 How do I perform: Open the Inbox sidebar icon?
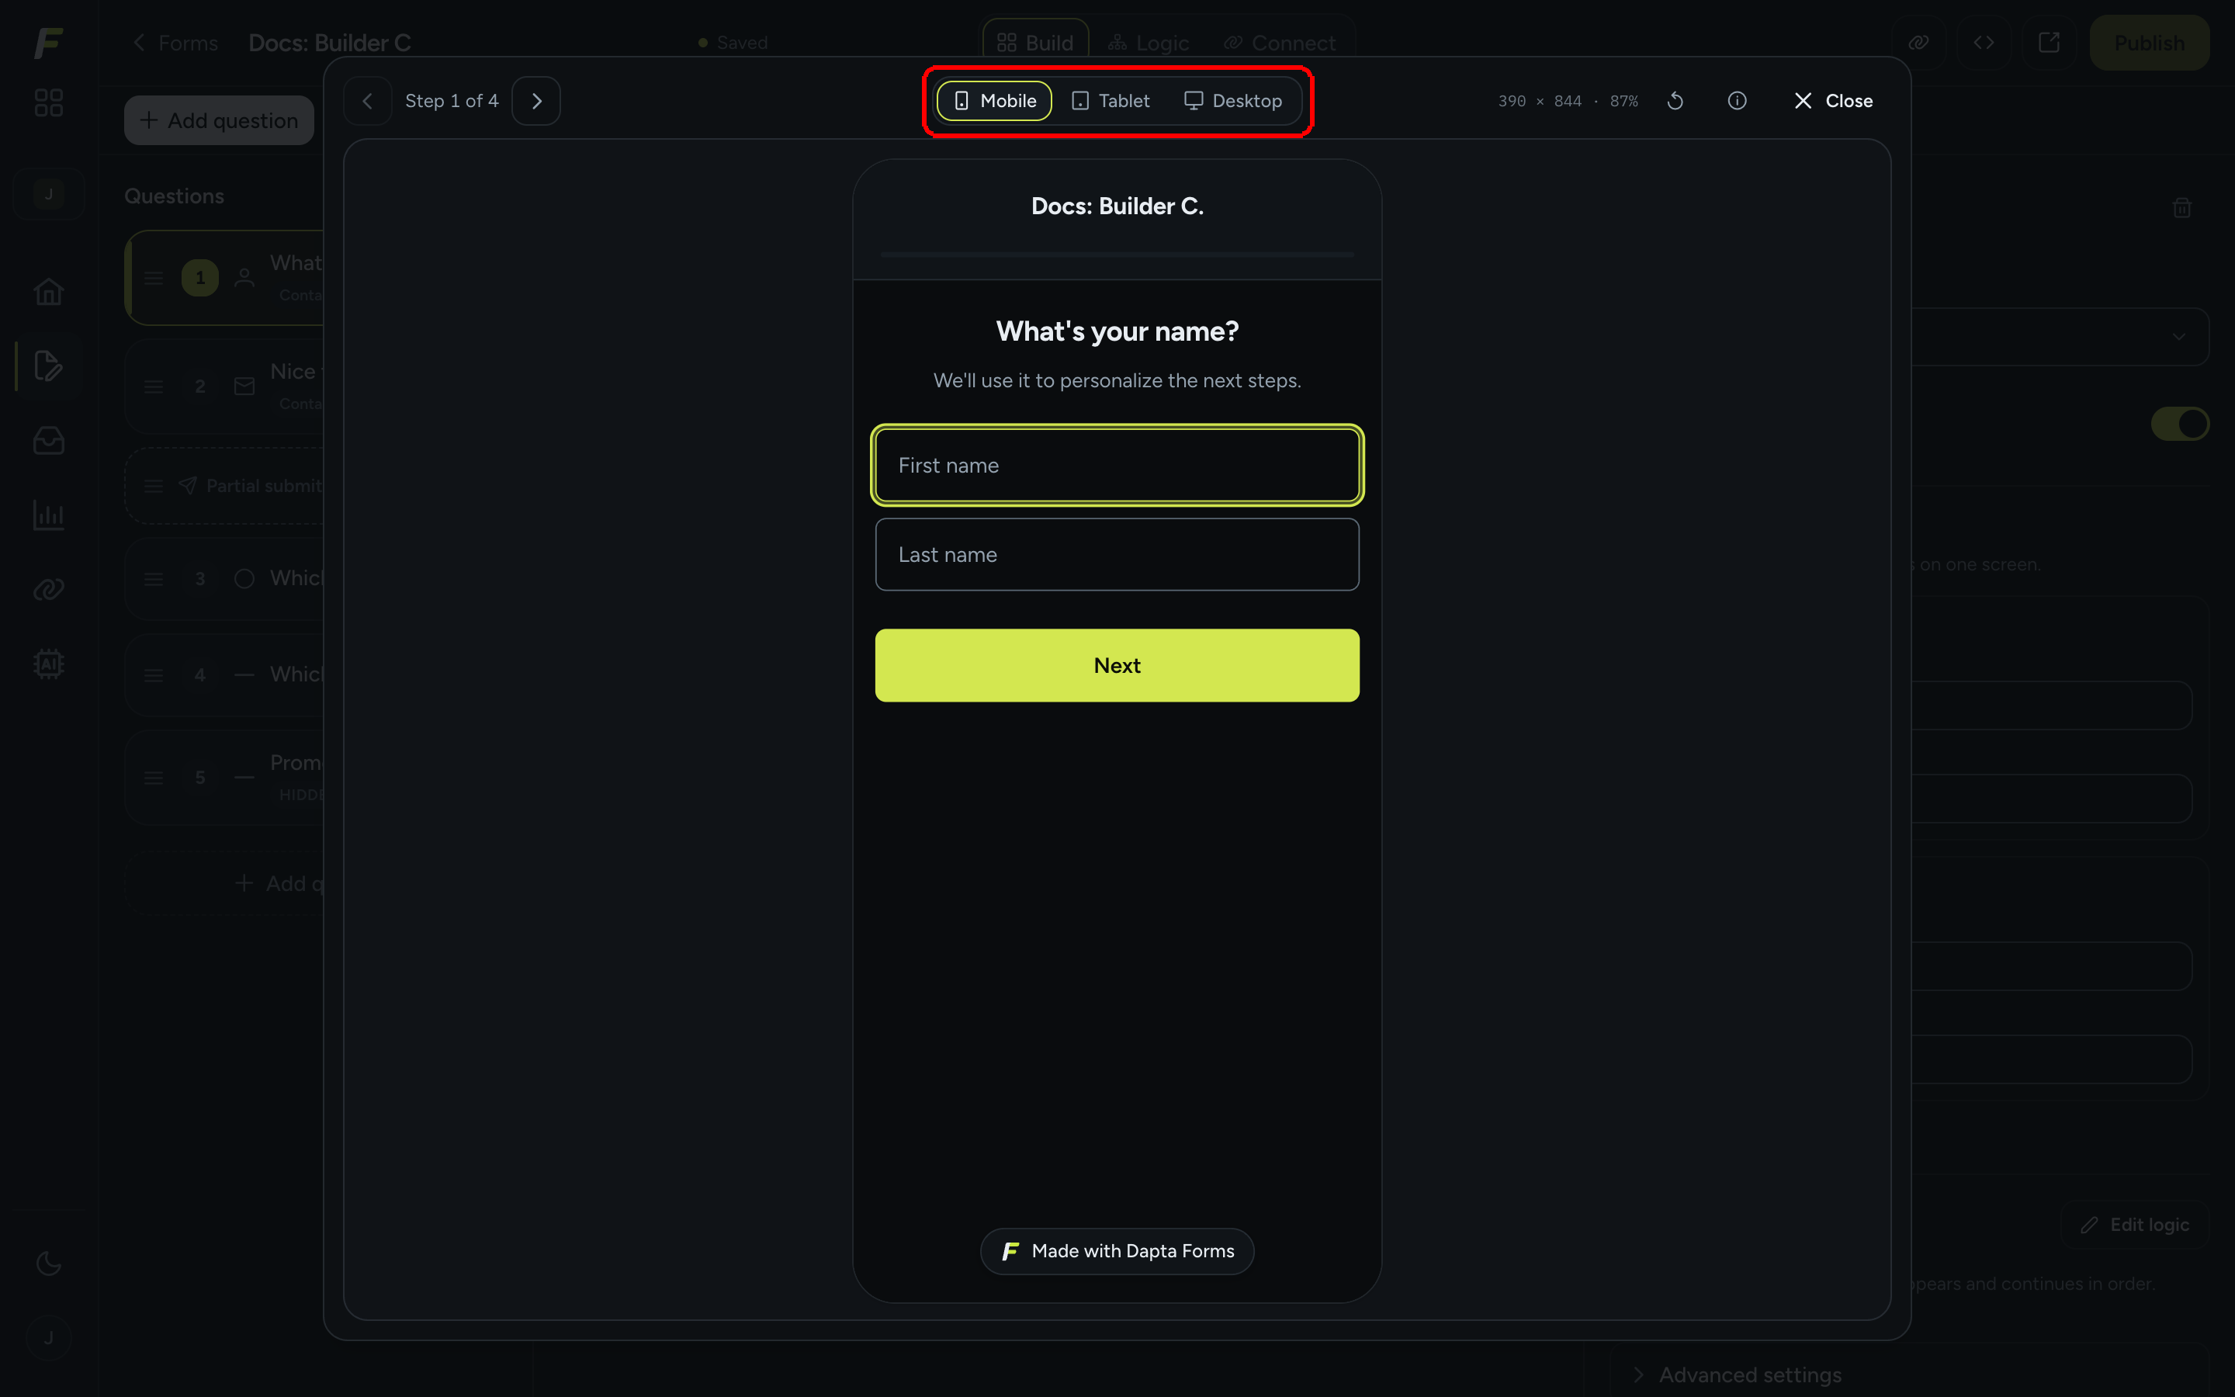tap(48, 441)
